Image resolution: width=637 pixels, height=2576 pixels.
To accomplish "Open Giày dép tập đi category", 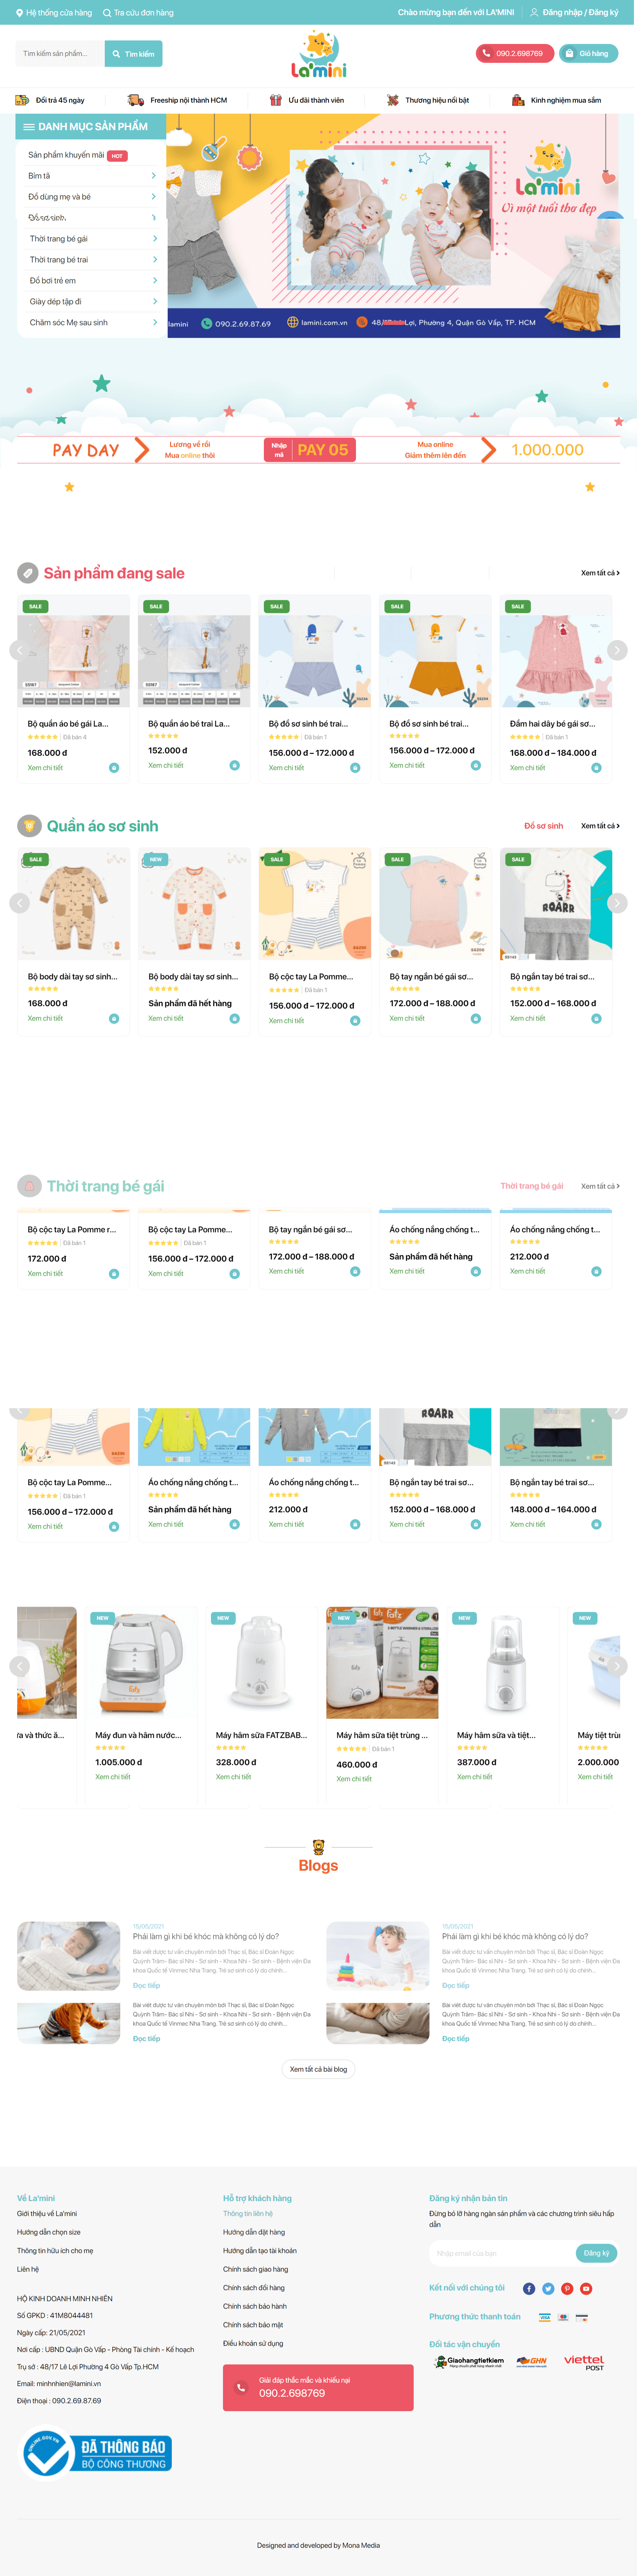I will click(x=56, y=302).
